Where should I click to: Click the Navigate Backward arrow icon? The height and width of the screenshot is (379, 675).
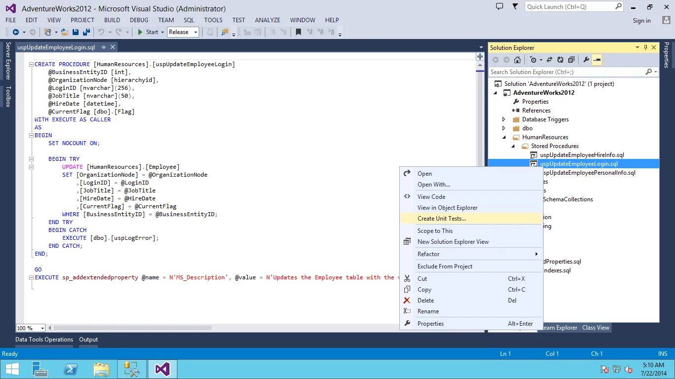tap(16, 32)
